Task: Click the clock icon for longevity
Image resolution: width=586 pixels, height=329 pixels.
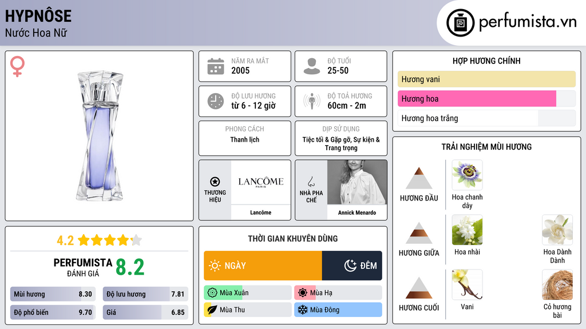Action: (215, 101)
